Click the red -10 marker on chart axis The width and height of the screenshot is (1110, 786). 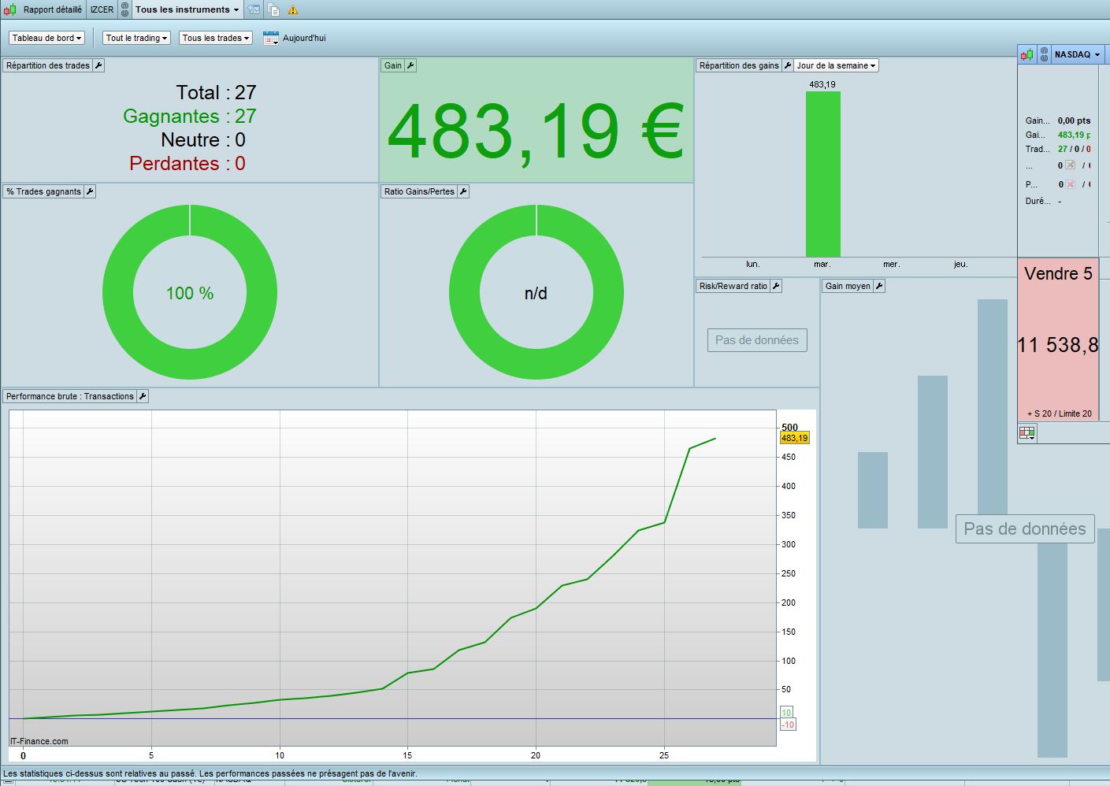point(788,725)
